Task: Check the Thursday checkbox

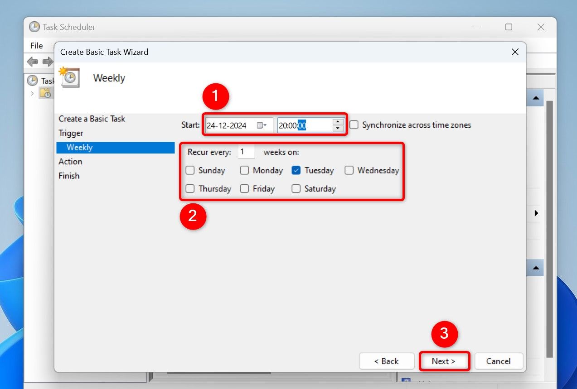Action: pyautogui.click(x=190, y=188)
